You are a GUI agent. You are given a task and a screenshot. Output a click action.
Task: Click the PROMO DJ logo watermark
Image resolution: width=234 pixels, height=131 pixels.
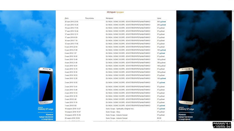(x=222, y=125)
